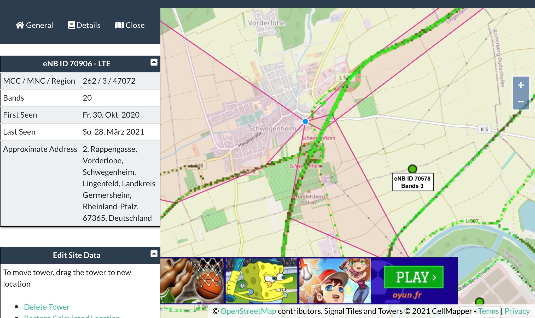Open the Details tab
Viewport: 535px width, 318px height.
click(x=88, y=25)
